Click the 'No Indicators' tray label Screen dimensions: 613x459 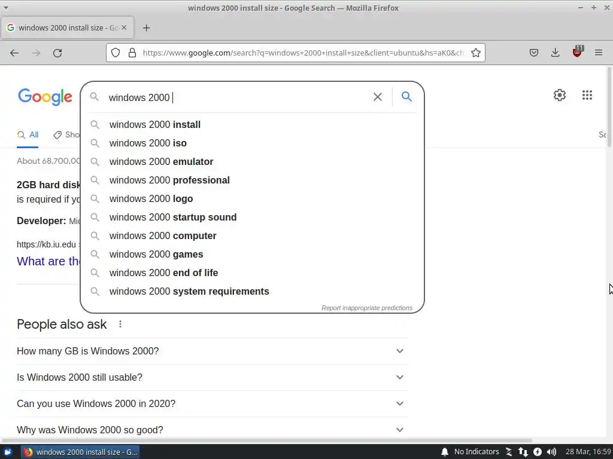tap(477, 452)
